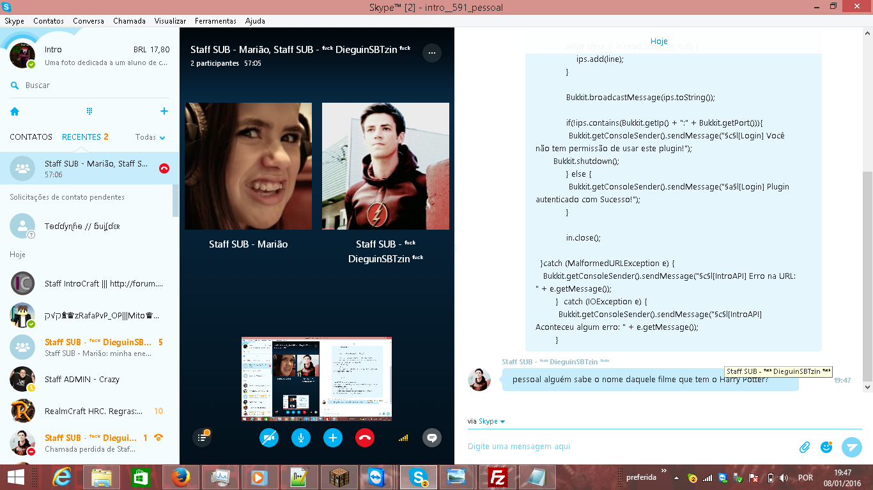Image resolution: width=873 pixels, height=490 pixels.
Task: Click the Intro profile avatar
Action: coord(22,56)
